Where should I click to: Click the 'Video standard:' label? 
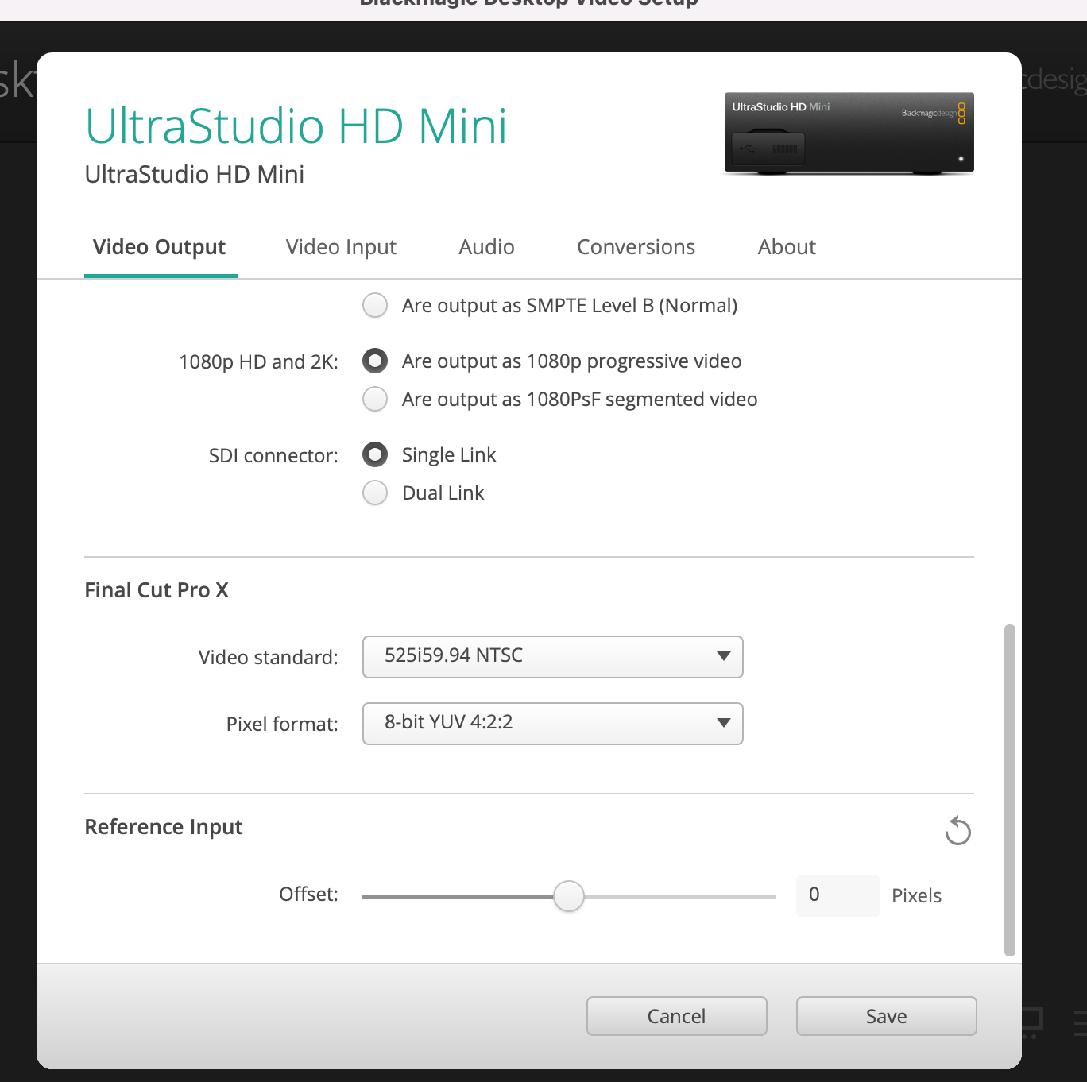269,658
